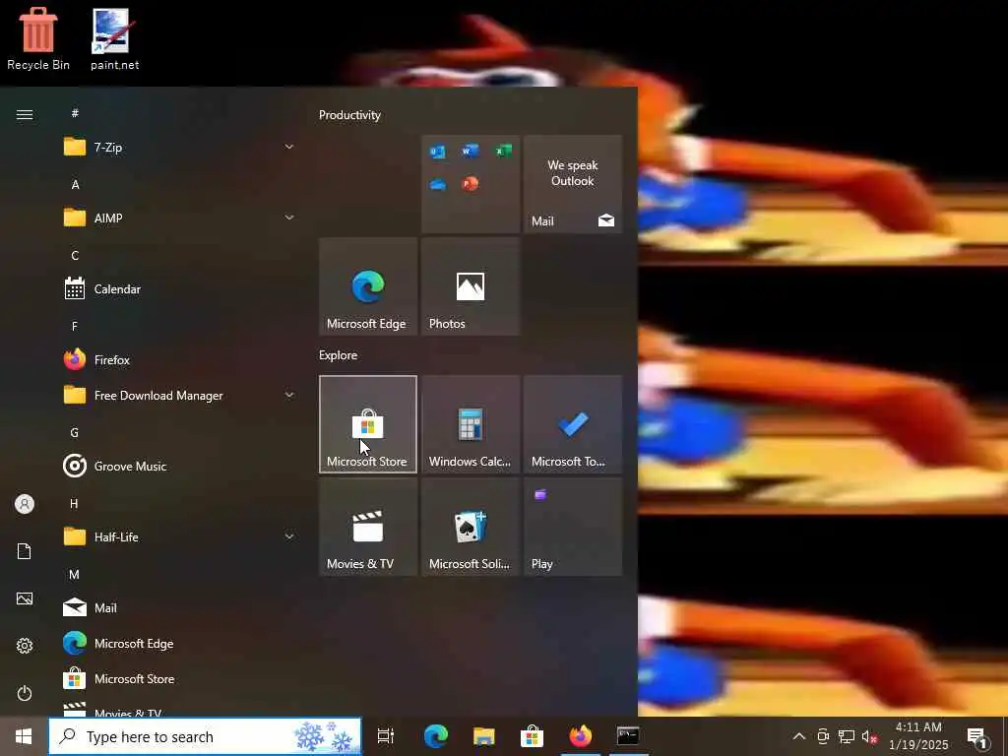
Task: Expand the Free Download Manager chevron
Action: [289, 396]
